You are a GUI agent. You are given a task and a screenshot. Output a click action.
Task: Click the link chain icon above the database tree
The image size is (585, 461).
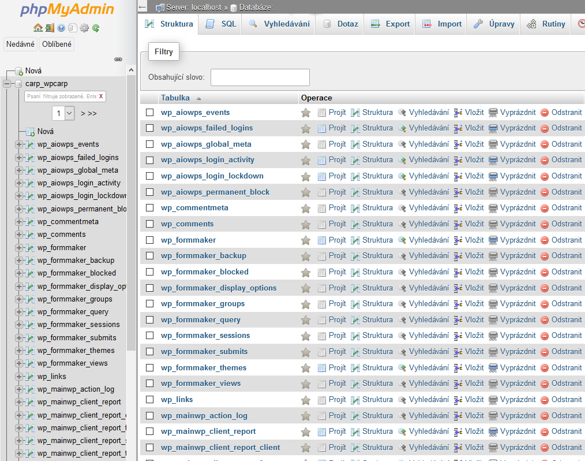click(118, 59)
